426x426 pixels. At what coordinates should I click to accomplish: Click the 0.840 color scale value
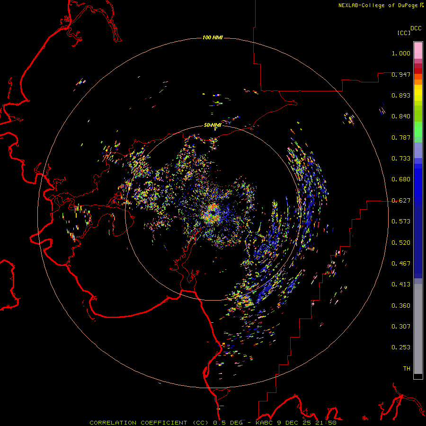point(401,116)
